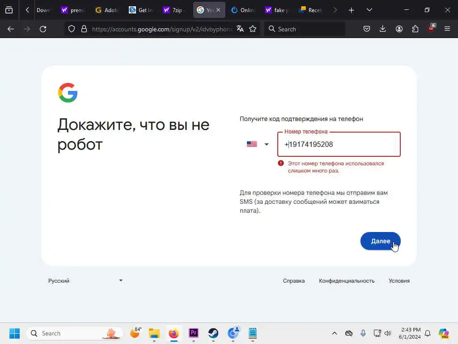Close the active Google tab
The height and width of the screenshot is (344, 458).
pyautogui.click(x=218, y=10)
